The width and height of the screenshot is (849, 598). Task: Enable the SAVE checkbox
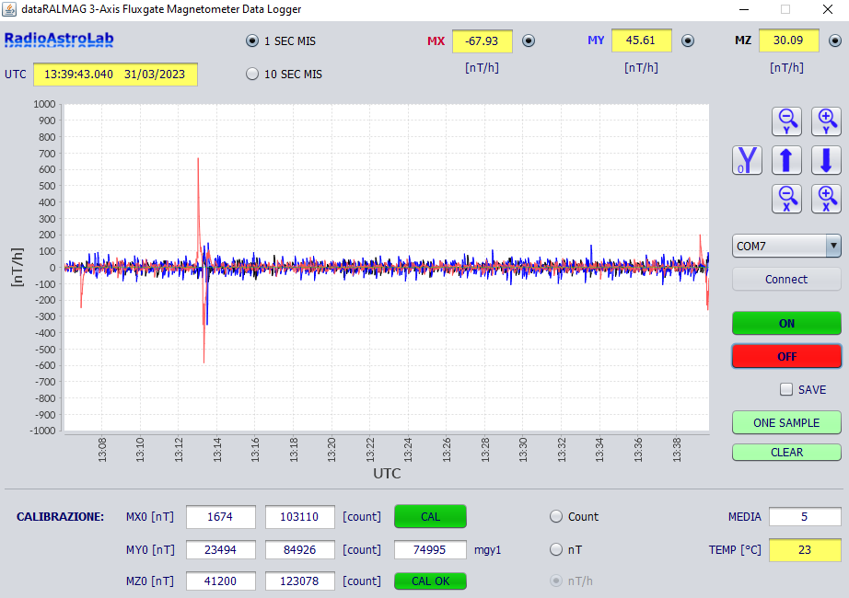click(x=786, y=389)
